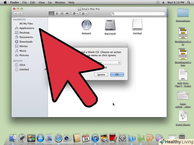Switch Finder to list view

coord(57,14)
